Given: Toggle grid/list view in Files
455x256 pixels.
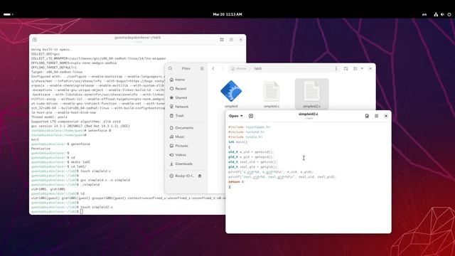Looking at the screenshot, I should pyautogui.click(x=355, y=68).
